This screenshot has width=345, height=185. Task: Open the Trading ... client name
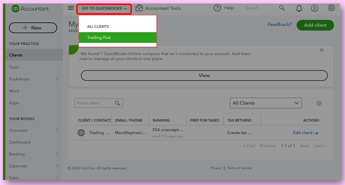pyautogui.click(x=99, y=133)
